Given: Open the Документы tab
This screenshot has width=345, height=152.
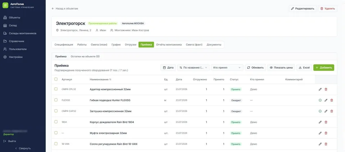Looking at the screenshot, I should [214, 44].
